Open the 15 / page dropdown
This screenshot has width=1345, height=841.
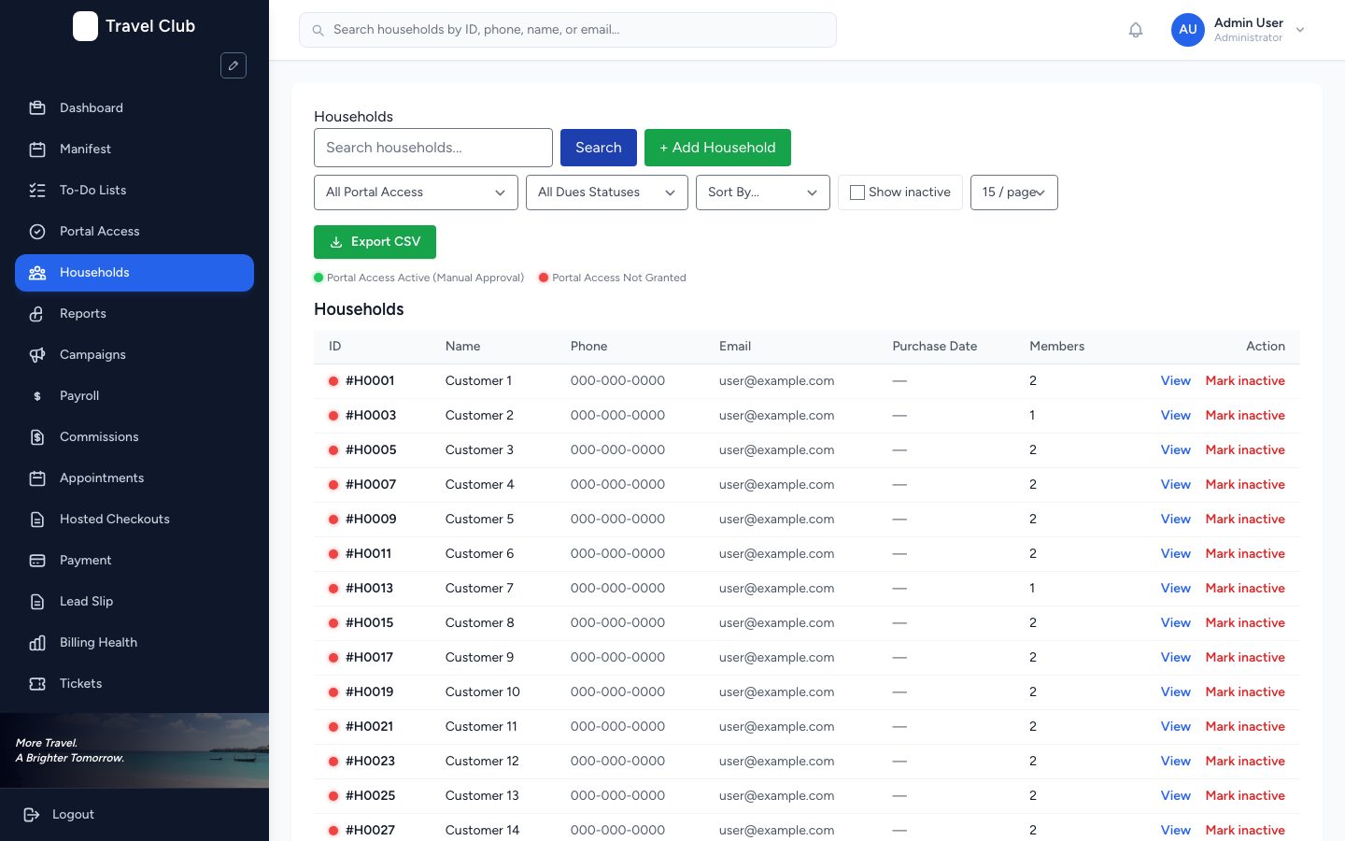coord(1014,192)
